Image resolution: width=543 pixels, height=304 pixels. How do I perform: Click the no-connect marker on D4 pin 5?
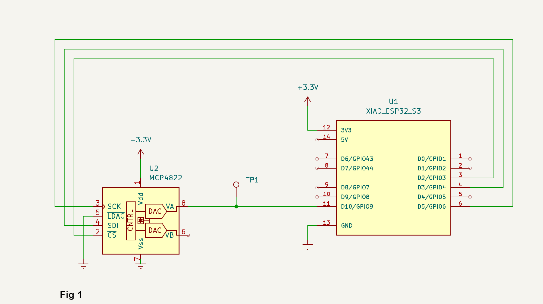(470, 197)
